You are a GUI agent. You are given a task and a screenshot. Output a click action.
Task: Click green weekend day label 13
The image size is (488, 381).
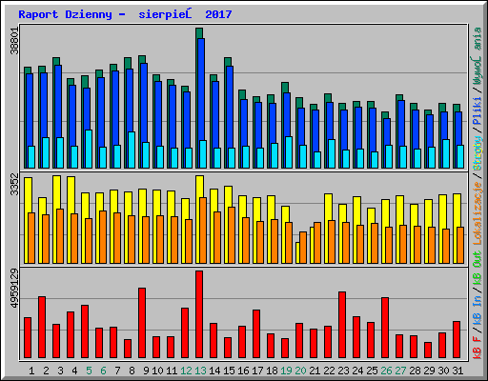click(200, 371)
